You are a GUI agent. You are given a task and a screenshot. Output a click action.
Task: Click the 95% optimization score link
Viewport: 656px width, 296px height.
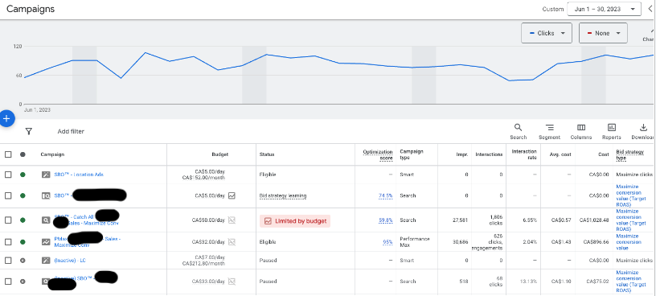387,242
